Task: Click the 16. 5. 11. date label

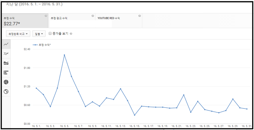Action: pyautogui.click(x=107, y=126)
